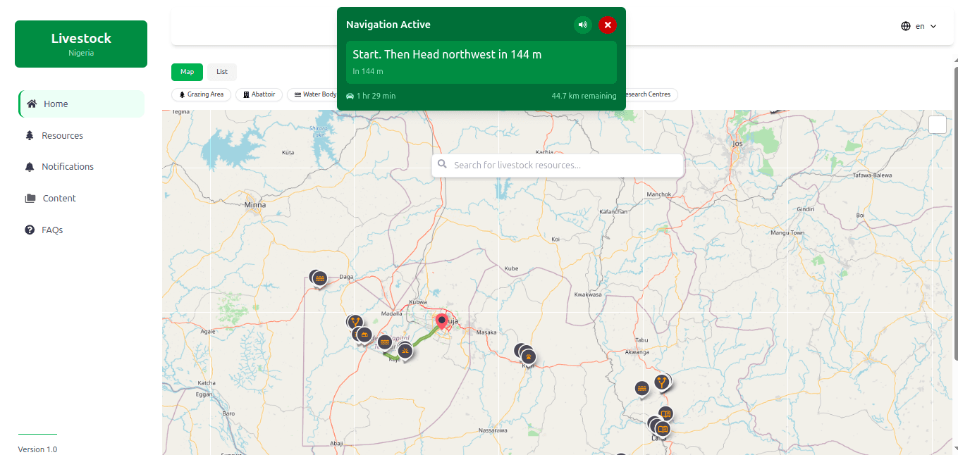Open Resources in the sidebar
Image resolution: width=958 pixels, height=455 pixels.
point(62,135)
